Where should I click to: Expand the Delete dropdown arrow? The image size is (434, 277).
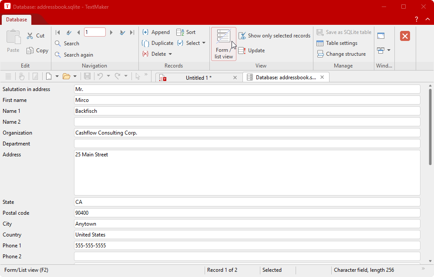171,54
